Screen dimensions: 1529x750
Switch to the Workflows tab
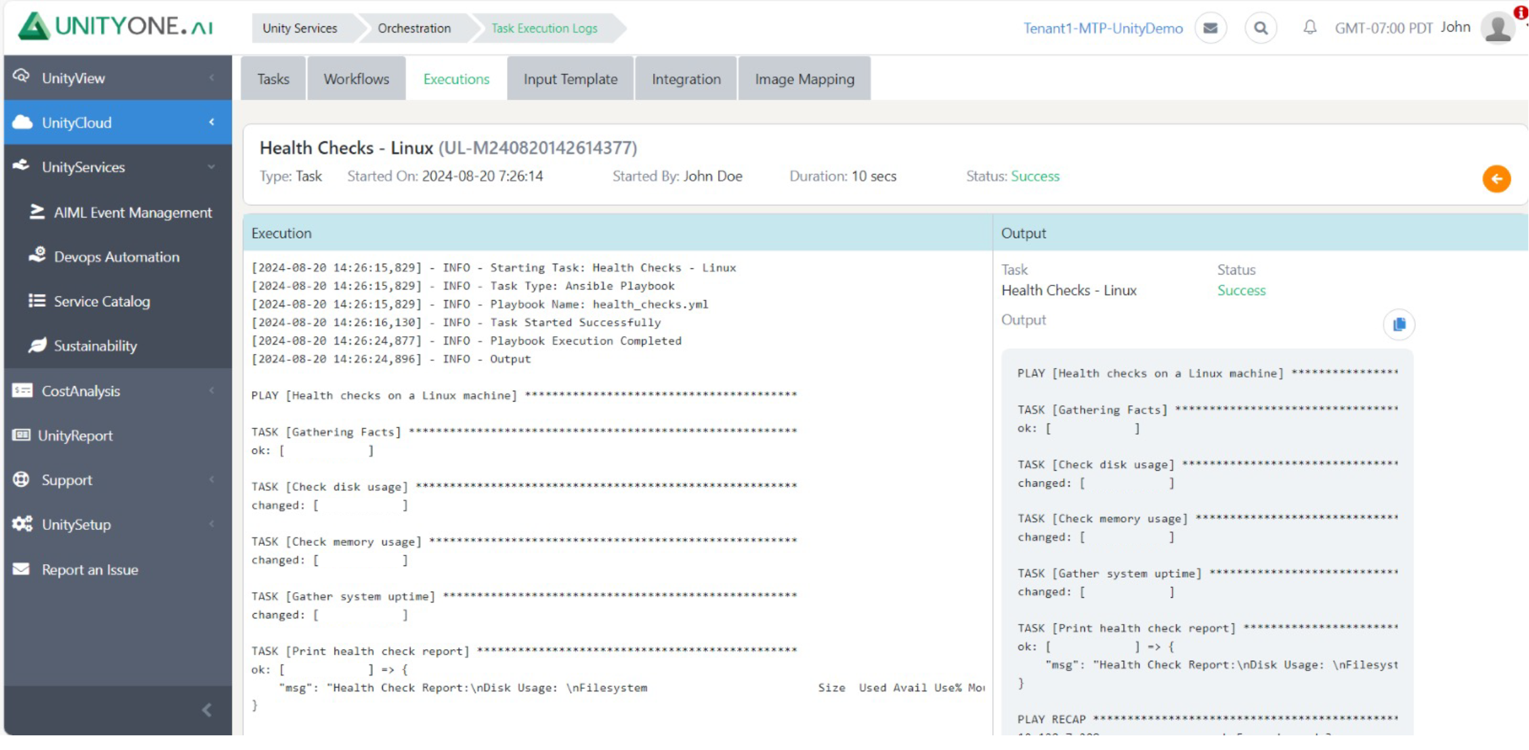pos(356,79)
